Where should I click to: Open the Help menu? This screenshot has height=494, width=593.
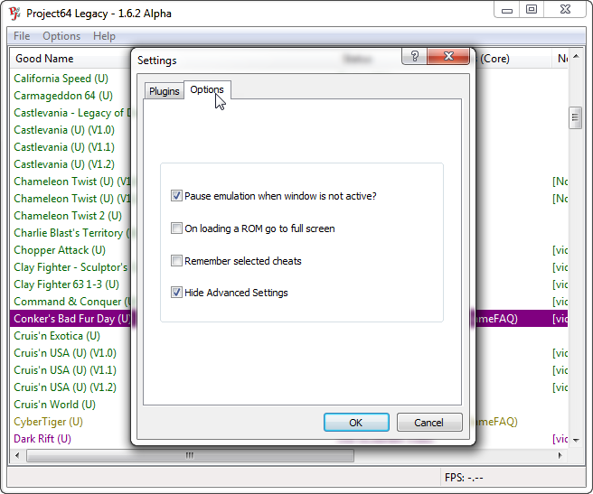[x=104, y=36]
